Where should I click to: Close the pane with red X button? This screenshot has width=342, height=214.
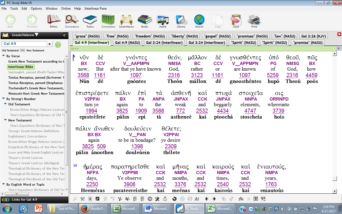339,35
